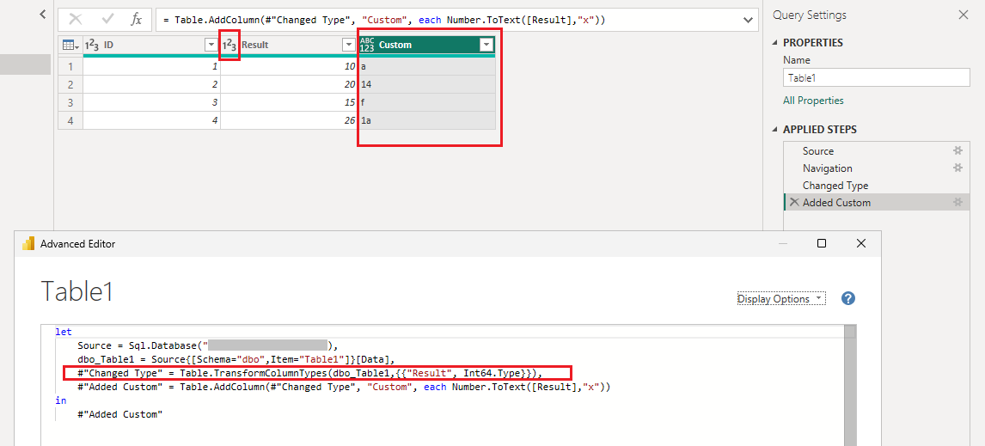
Task: Expand the formula bar with the chevron
Action: point(748,20)
